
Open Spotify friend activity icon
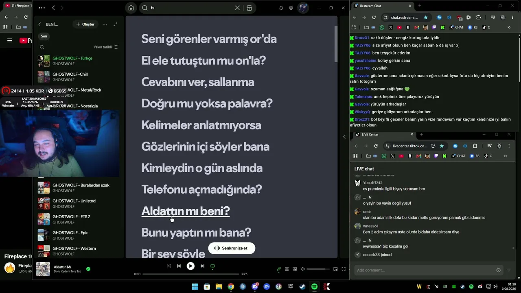[291, 8]
